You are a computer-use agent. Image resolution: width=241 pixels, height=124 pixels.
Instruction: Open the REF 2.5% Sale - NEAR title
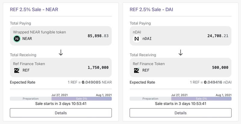pos(34,10)
